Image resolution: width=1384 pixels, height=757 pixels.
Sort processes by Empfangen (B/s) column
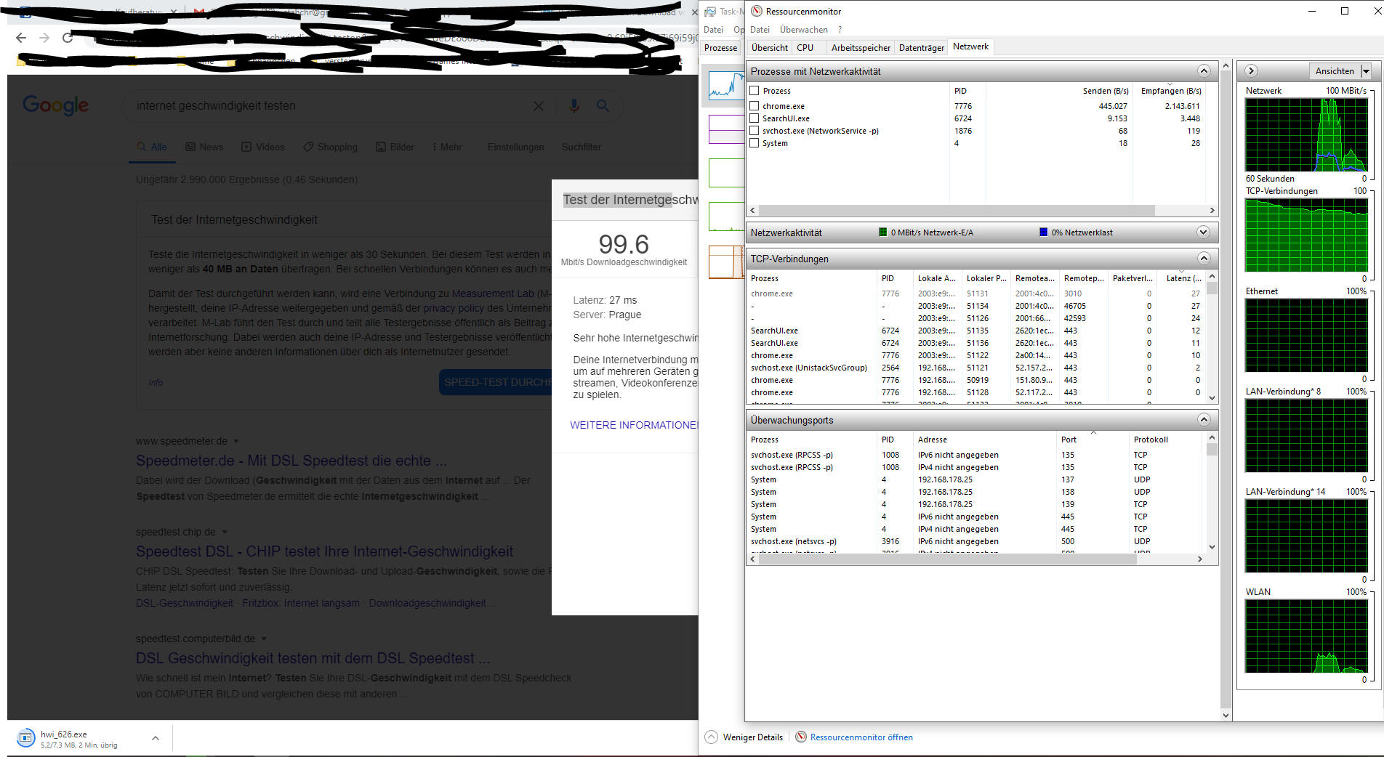coord(1170,91)
